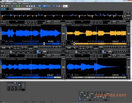Click deck 1 track progress waveform strip

click(x=33, y=44)
